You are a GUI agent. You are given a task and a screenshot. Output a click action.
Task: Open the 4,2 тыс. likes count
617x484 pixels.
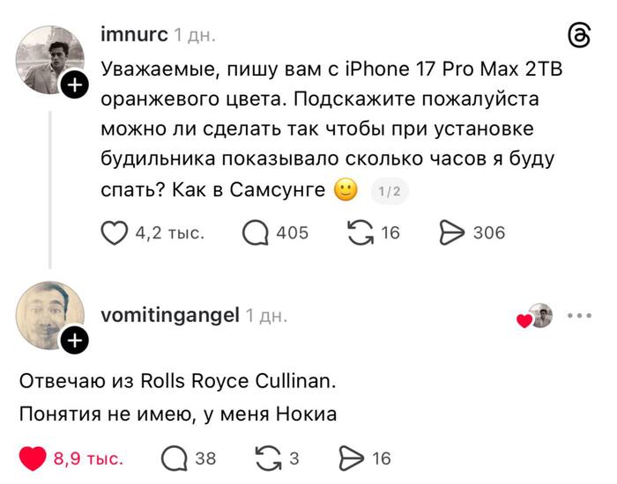coord(169,232)
